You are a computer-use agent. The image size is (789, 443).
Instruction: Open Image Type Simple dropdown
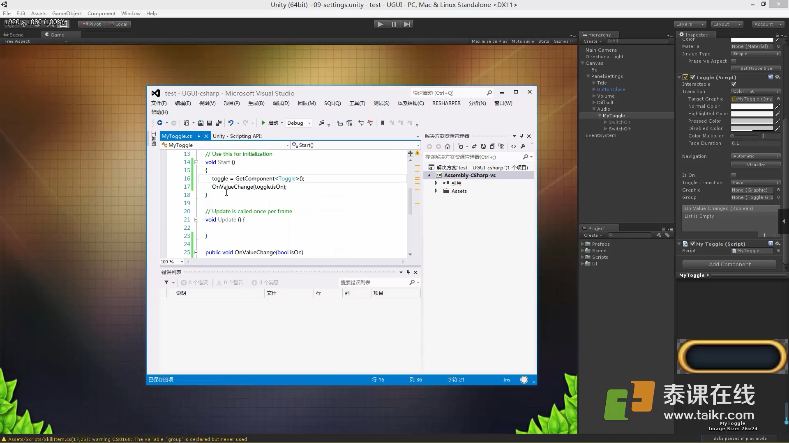coord(756,54)
